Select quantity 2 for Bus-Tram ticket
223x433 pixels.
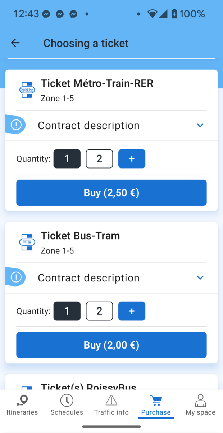click(99, 311)
